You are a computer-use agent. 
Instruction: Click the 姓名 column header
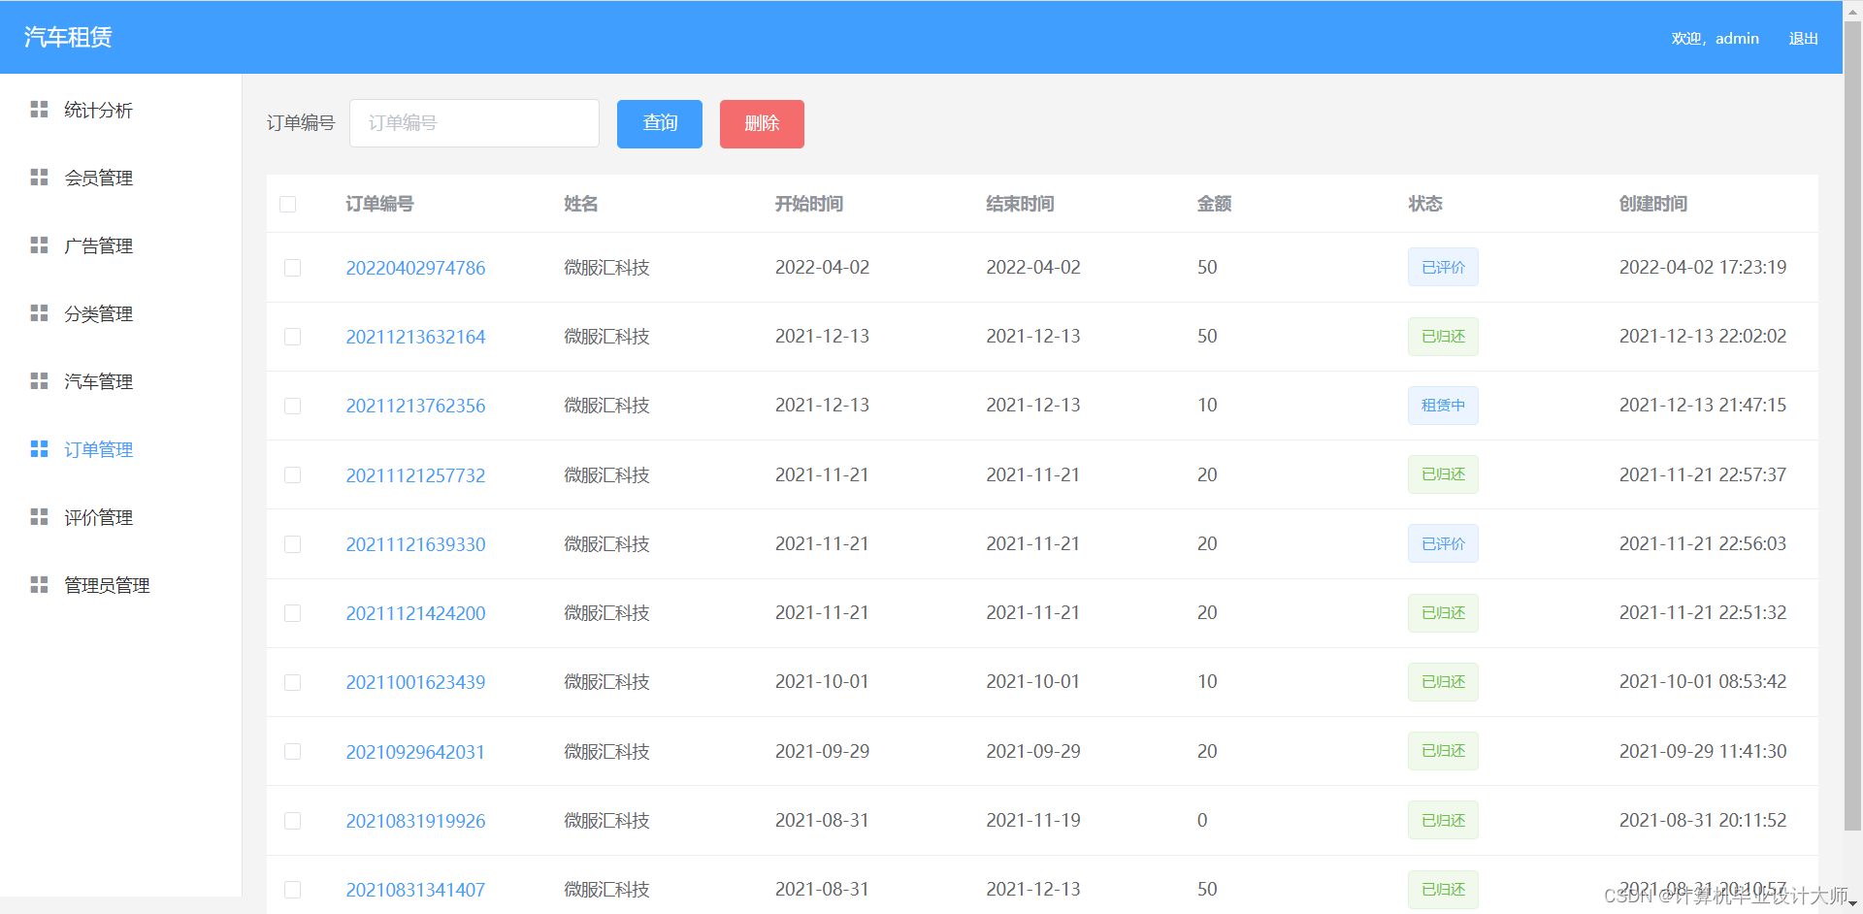580,204
